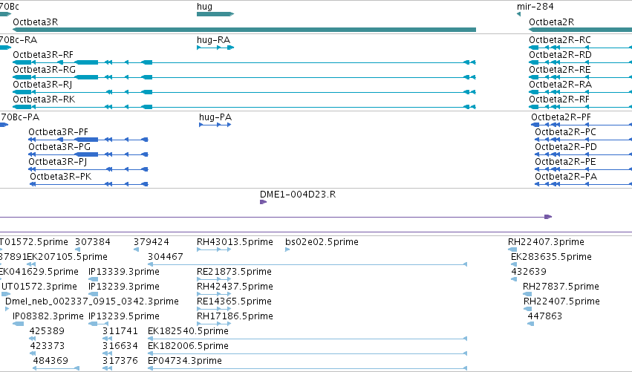The width and height of the screenshot is (632, 372).
Task: Select the 484369 EST label
Action: pos(51,361)
